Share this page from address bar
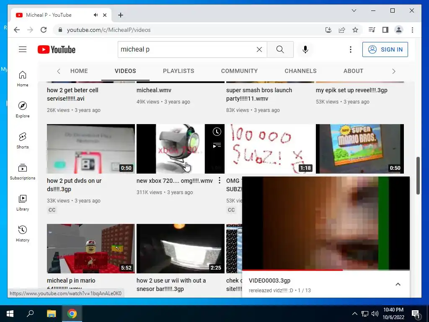429x322 pixels. pos(342,30)
